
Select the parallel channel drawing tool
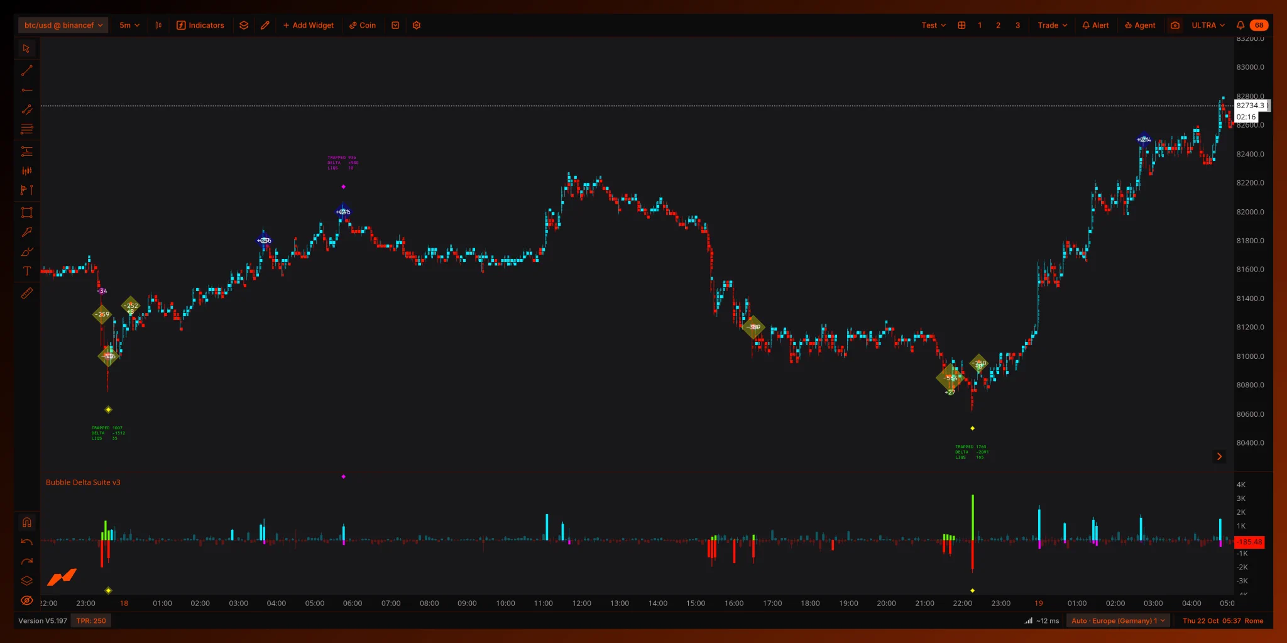[x=26, y=109]
